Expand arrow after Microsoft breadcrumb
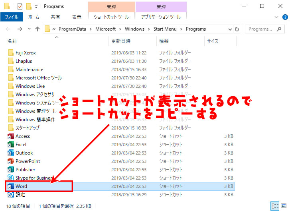The image size is (290, 211). coord(120,29)
